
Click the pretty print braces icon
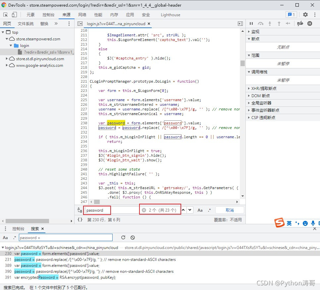coord(80,220)
